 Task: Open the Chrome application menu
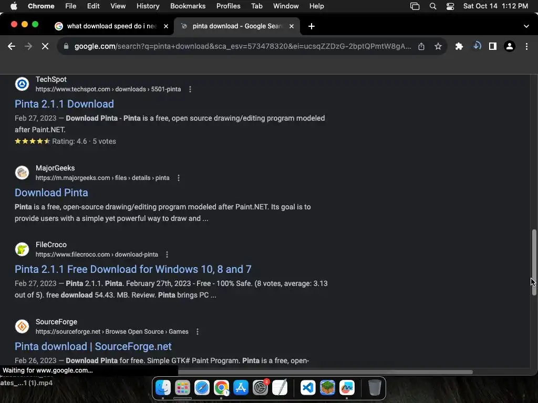click(x=41, y=6)
